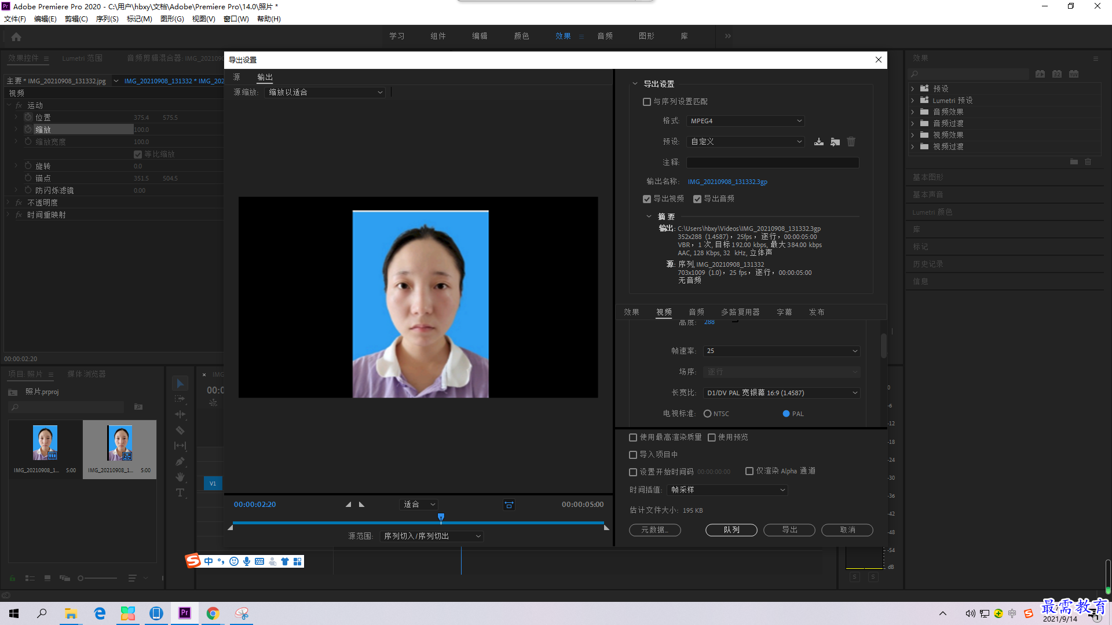1112x625 pixels.
Task: Click the delete preset trash icon
Action: [x=851, y=142]
